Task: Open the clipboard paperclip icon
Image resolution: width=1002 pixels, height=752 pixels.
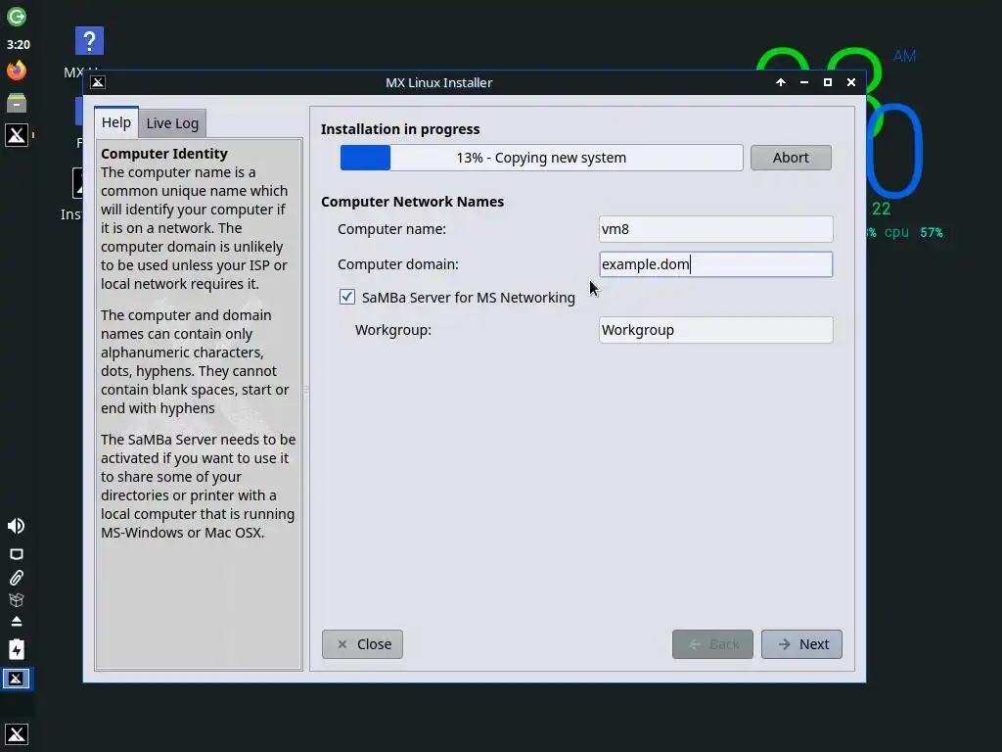Action: [x=17, y=578]
